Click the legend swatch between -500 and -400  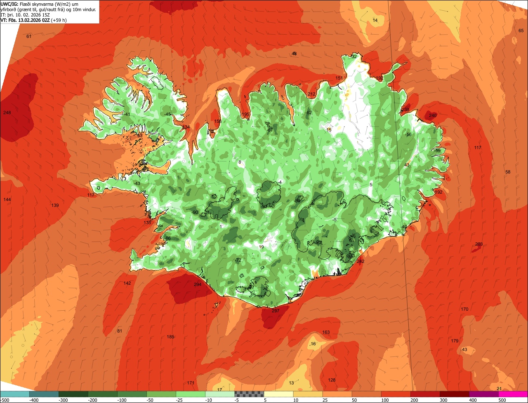pyautogui.click(x=15, y=394)
